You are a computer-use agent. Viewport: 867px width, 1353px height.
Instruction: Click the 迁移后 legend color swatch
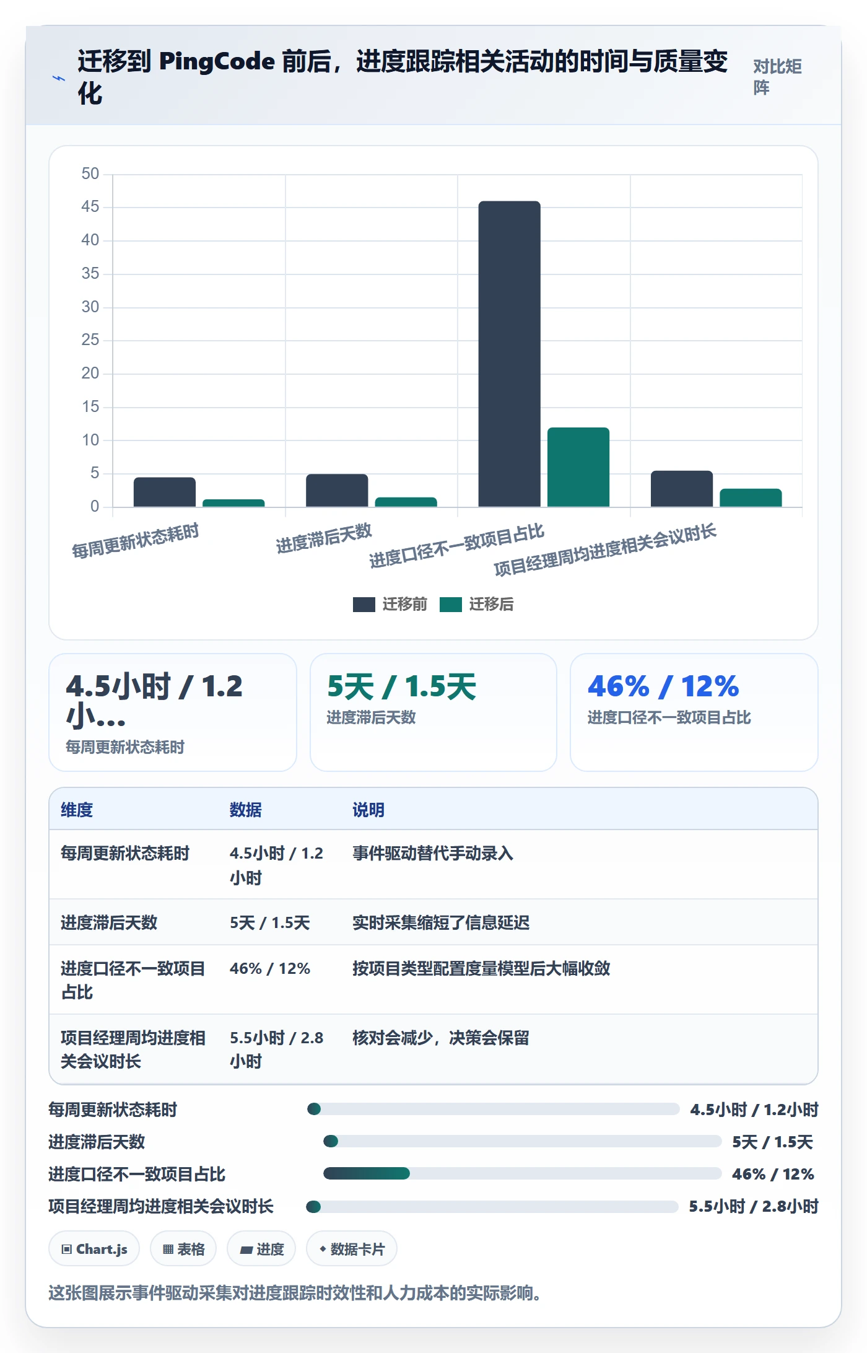point(450,605)
